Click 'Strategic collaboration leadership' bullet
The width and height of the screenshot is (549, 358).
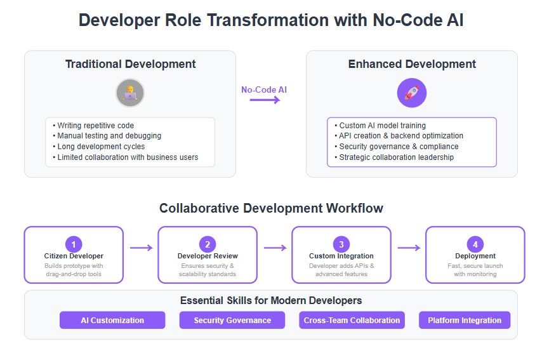394,157
